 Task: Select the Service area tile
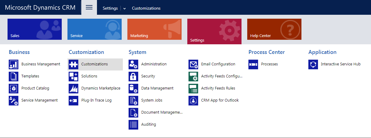(95, 29)
